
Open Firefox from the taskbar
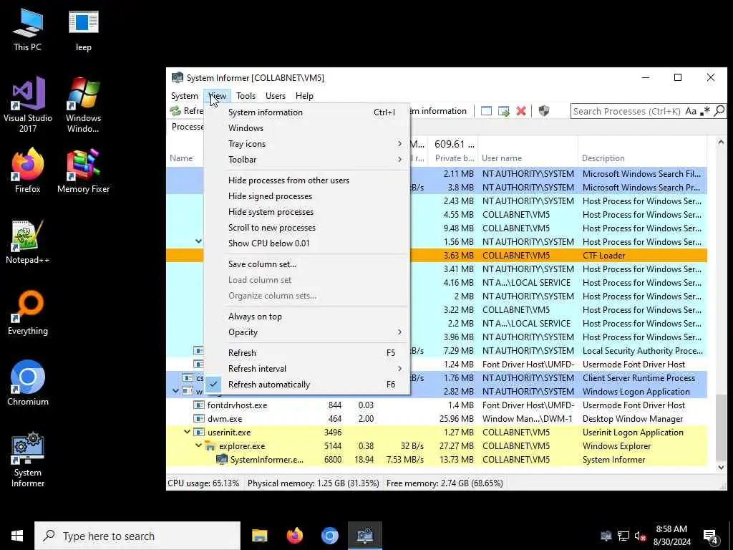[294, 536]
